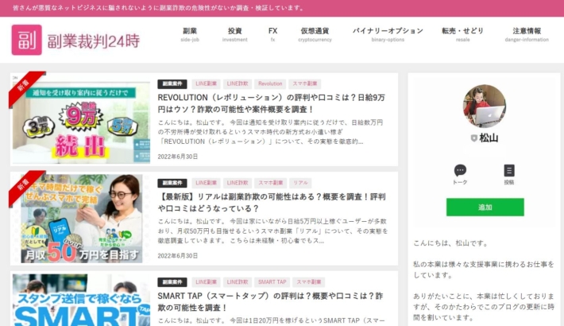
Task: Open the 注意情報 danger-information menu
Action: (x=527, y=34)
